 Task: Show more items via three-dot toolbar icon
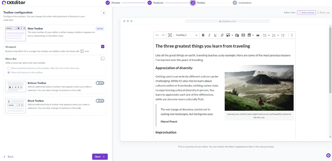pyautogui.click(x=292, y=35)
